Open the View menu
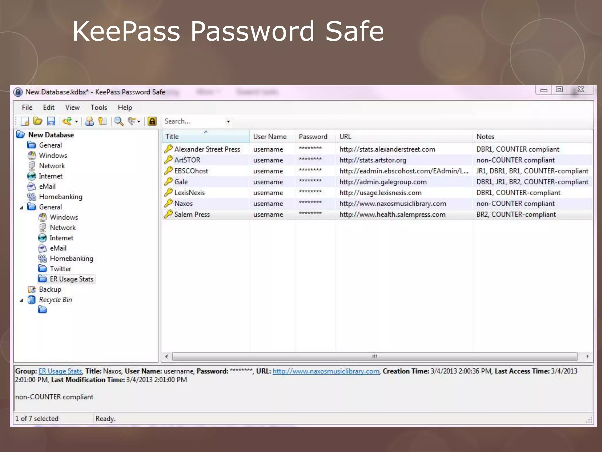 click(72, 107)
